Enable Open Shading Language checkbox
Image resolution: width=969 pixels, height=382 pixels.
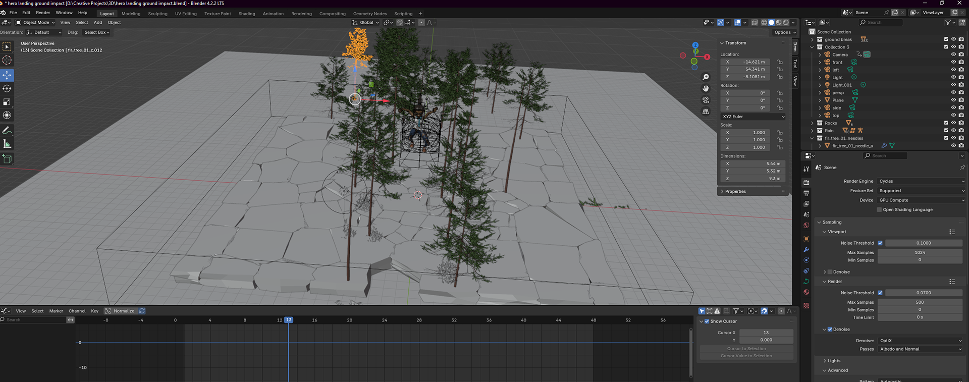879,209
